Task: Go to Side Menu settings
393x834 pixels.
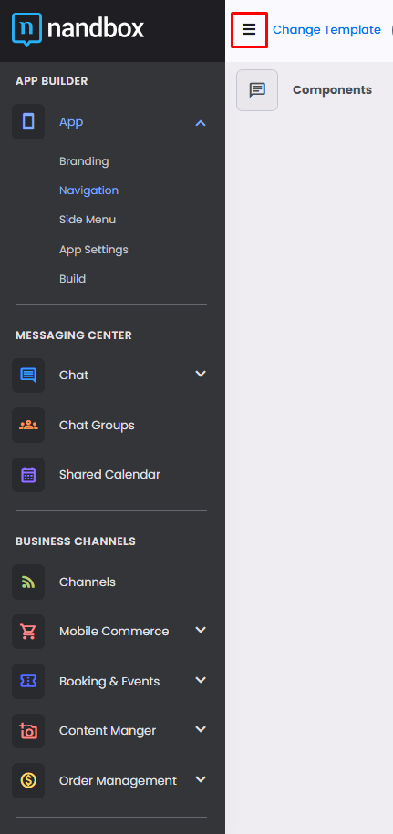Action: [x=88, y=220]
